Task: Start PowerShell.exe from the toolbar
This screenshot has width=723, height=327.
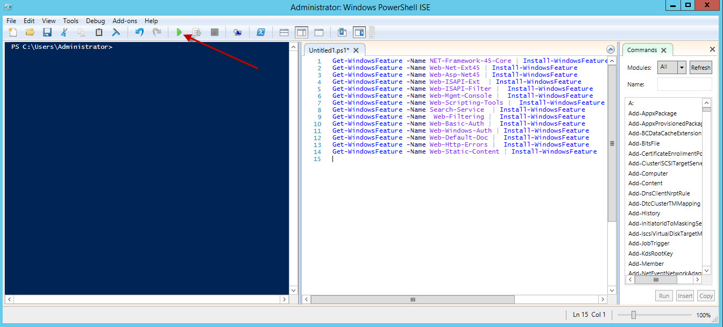Action: tap(260, 32)
